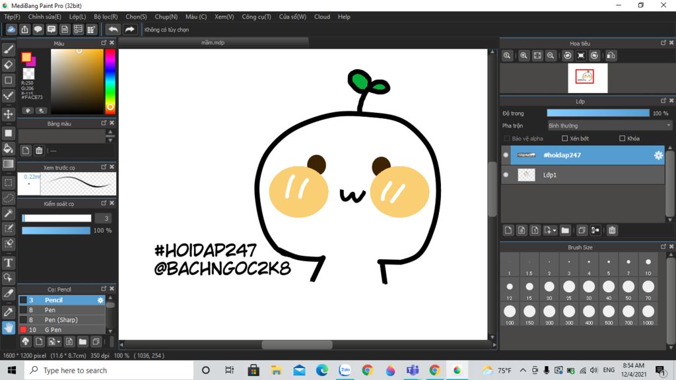Screen dimensions: 676x380
Task: Open the Cửa sổ(W) menu
Action: (x=292, y=16)
